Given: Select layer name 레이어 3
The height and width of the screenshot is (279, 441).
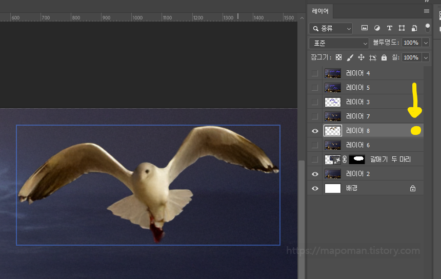Looking at the screenshot, I should 358,102.
